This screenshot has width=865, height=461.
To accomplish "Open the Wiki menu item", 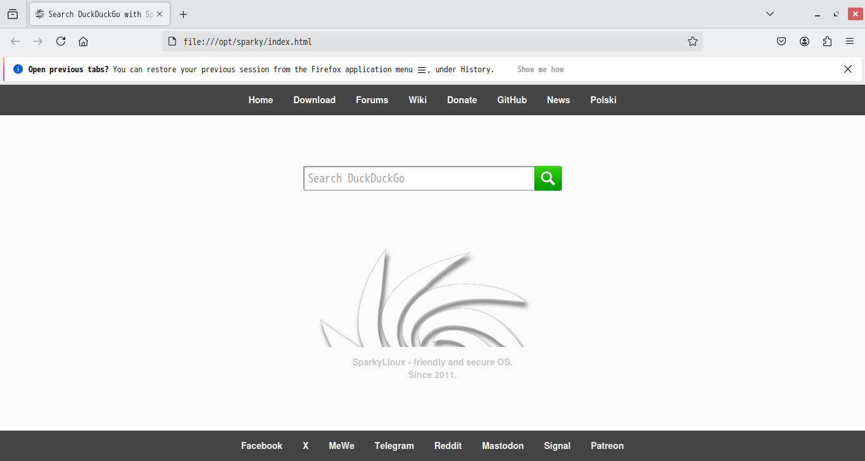I will [x=417, y=100].
